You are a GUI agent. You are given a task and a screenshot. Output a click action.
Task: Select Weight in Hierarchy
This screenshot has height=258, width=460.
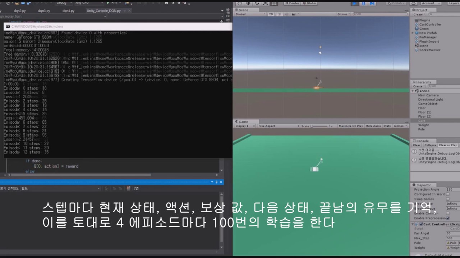tap(423, 125)
